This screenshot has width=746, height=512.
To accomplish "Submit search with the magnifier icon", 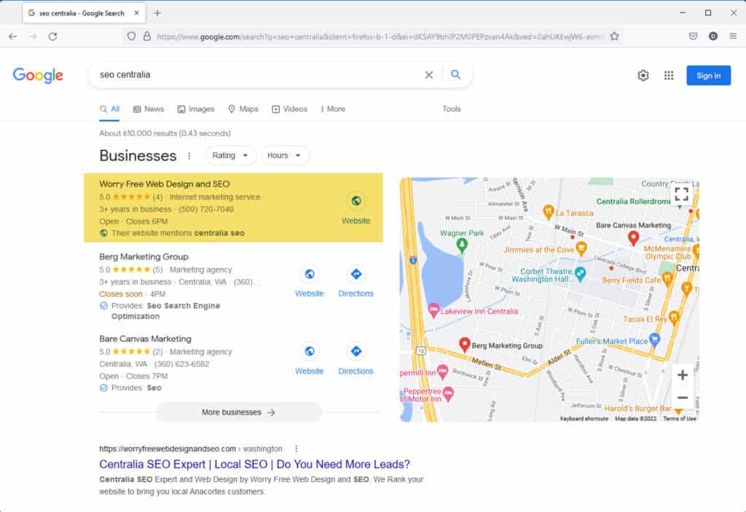I will pos(456,75).
